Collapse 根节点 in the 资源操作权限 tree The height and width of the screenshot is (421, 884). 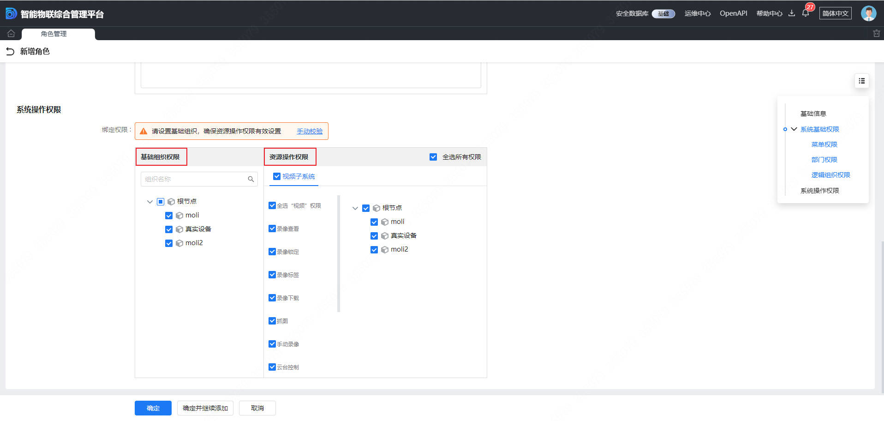355,208
